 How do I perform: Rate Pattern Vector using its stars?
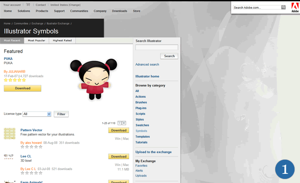coord(32,147)
